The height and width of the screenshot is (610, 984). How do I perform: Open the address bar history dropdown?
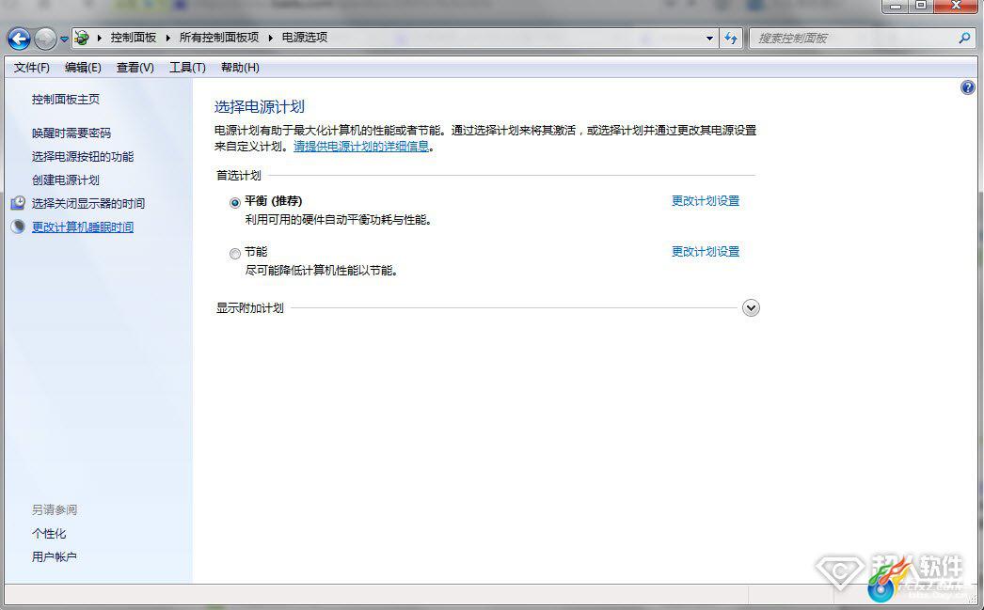[709, 39]
